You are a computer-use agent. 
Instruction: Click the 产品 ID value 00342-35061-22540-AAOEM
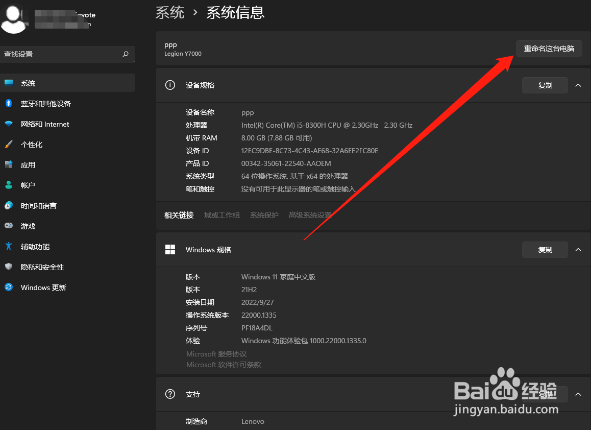pos(286,163)
